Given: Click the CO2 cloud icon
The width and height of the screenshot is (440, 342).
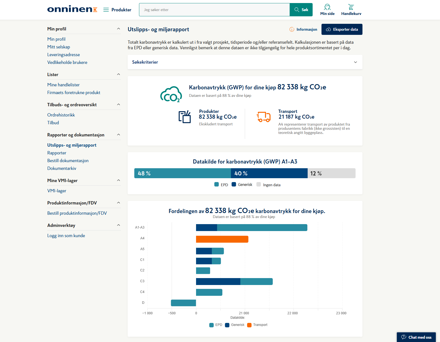Looking at the screenshot, I should click(x=171, y=94).
